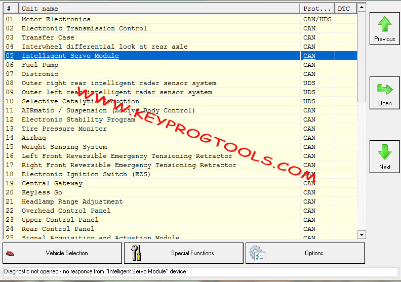Viewport: 401px width, 282px height.
Task: Select Electronic Transmission Control unit
Action: point(84,28)
